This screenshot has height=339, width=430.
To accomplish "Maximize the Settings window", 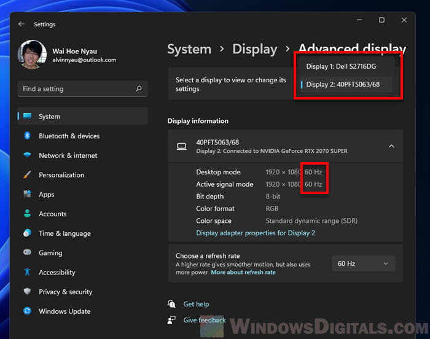I will [381, 20].
